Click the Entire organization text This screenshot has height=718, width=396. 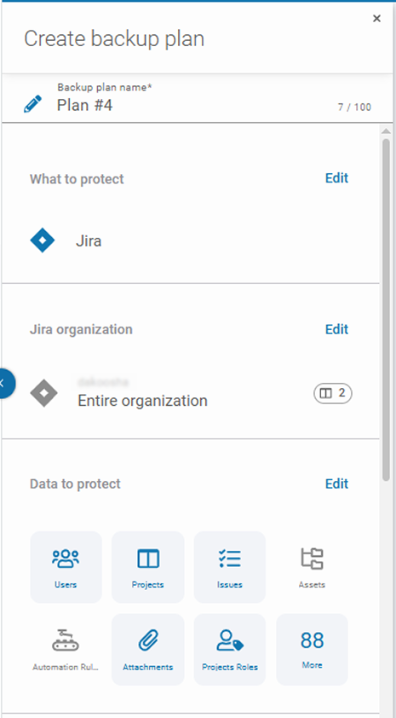pyautogui.click(x=142, y=401)
